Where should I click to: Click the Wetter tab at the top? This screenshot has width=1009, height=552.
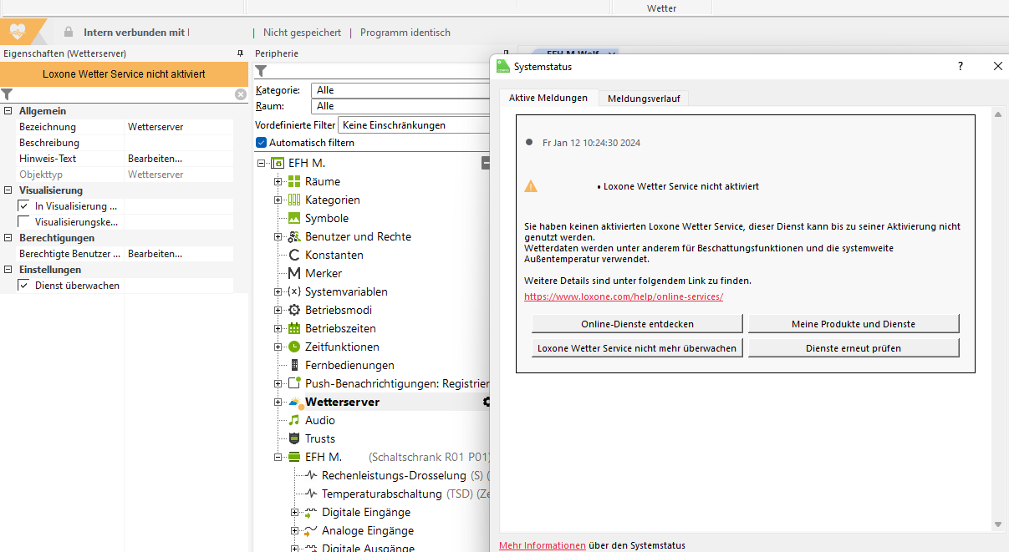tap(662, 8)
